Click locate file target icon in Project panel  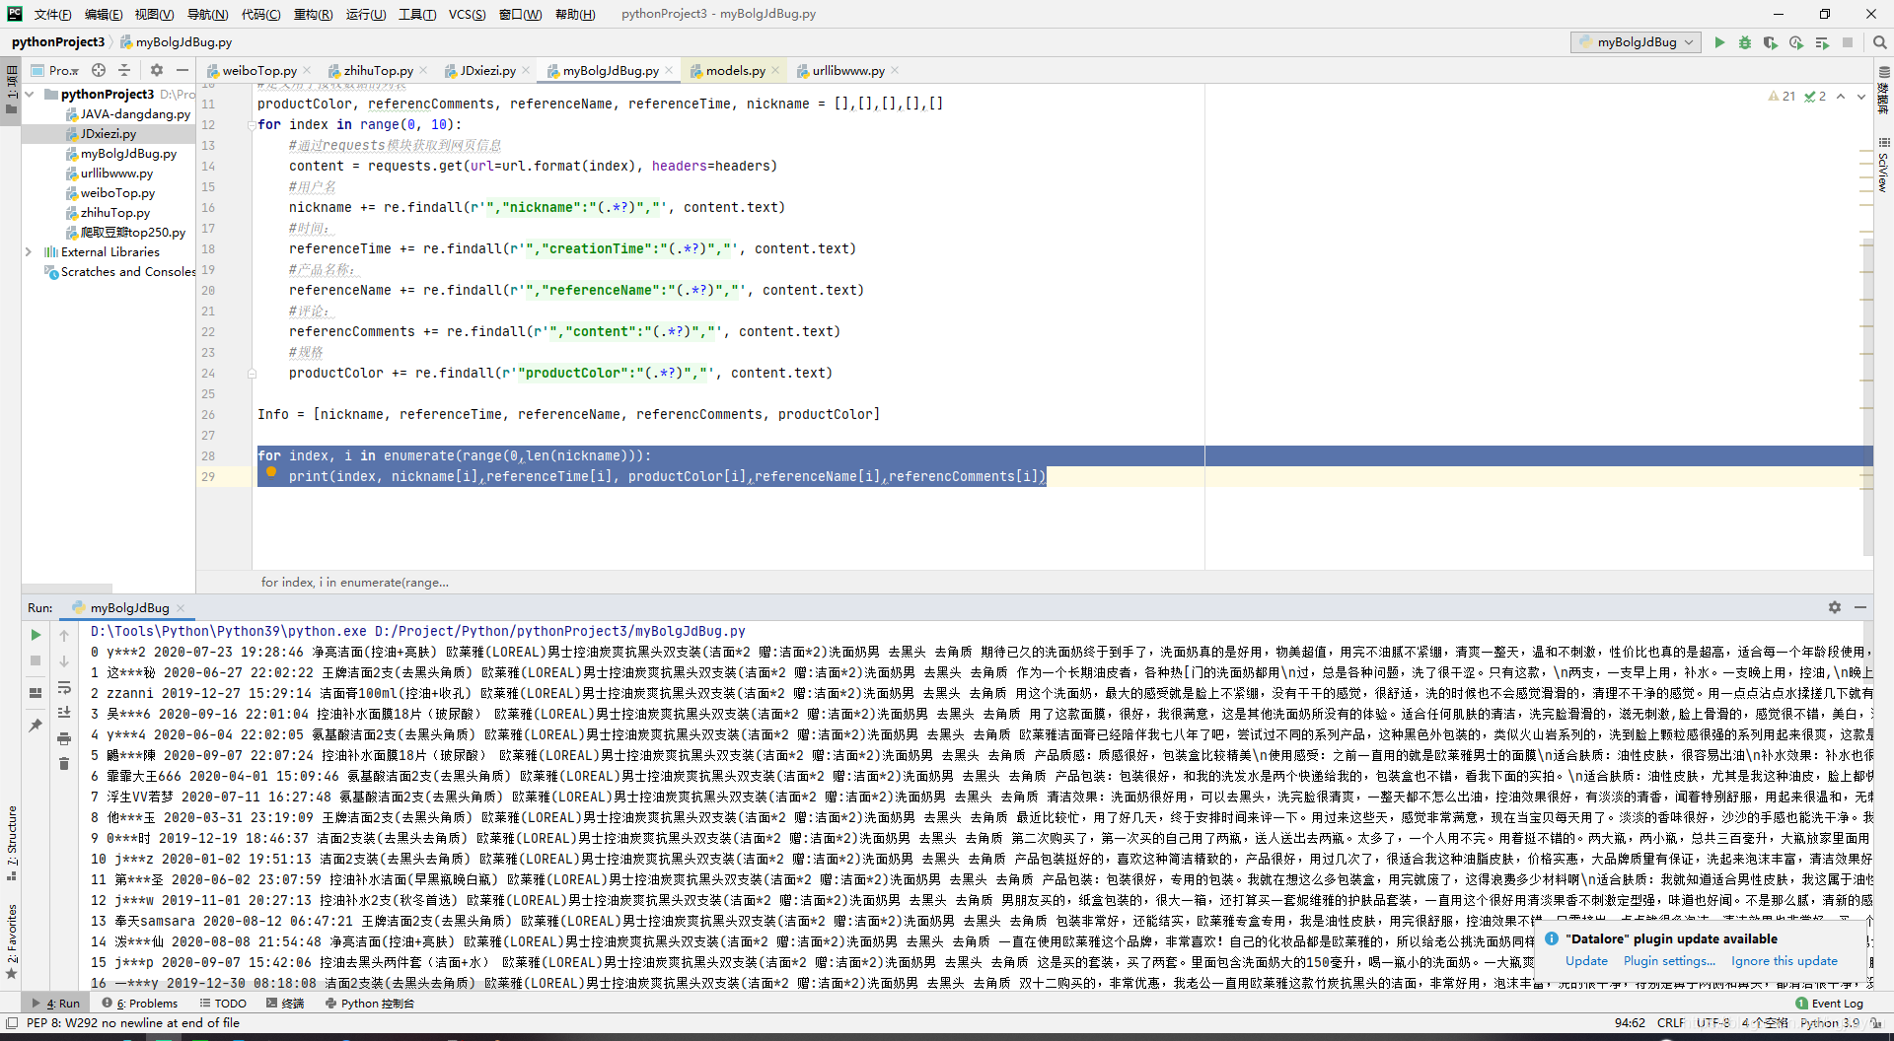click(99, 70)
